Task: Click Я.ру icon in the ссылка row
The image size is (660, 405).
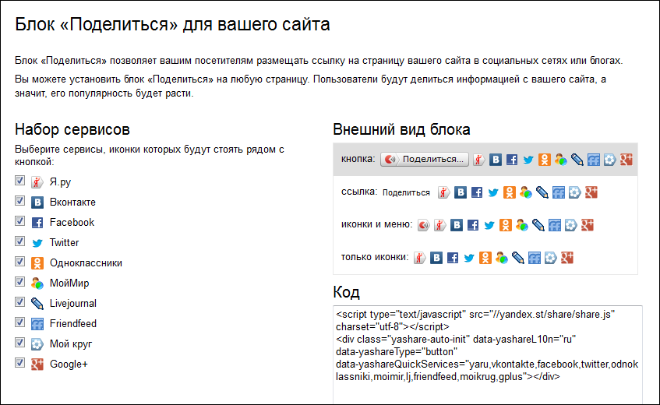Action: [x=443, y=192]
